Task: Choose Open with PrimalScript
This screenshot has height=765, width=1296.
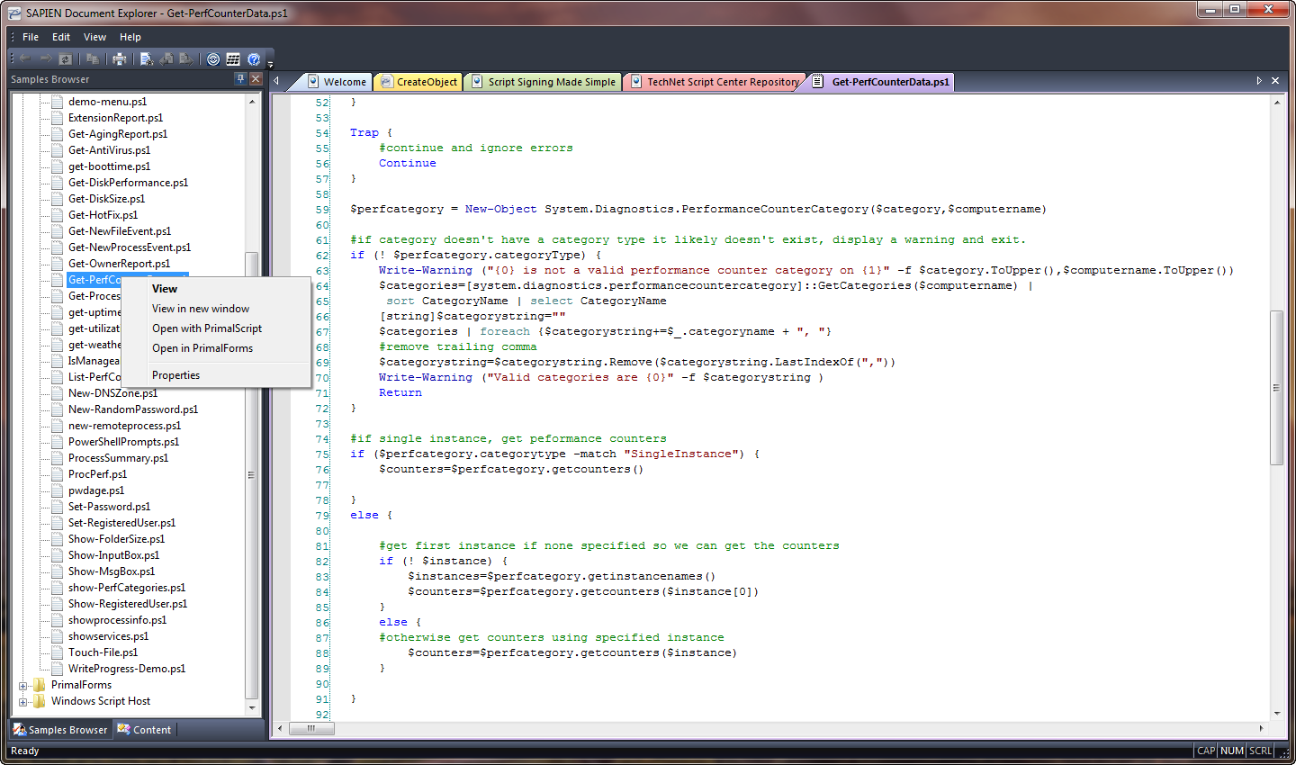Action: tap(216, 328)
